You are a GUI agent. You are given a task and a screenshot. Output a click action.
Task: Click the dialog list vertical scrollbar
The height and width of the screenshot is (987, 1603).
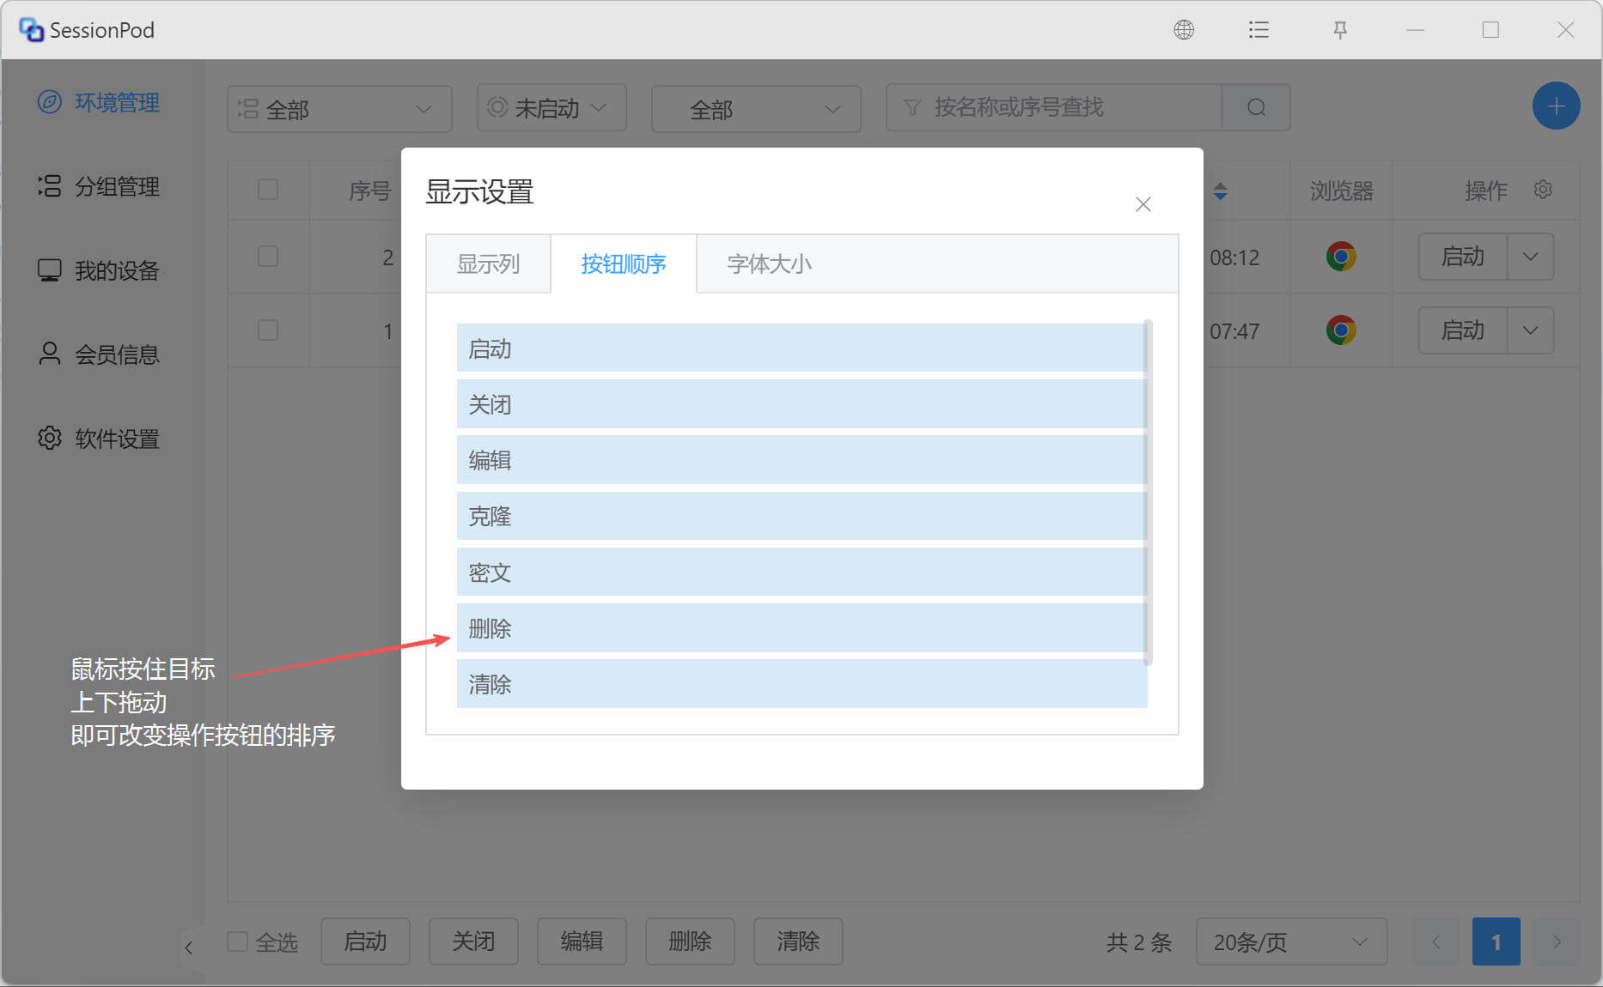(1149, 493)
